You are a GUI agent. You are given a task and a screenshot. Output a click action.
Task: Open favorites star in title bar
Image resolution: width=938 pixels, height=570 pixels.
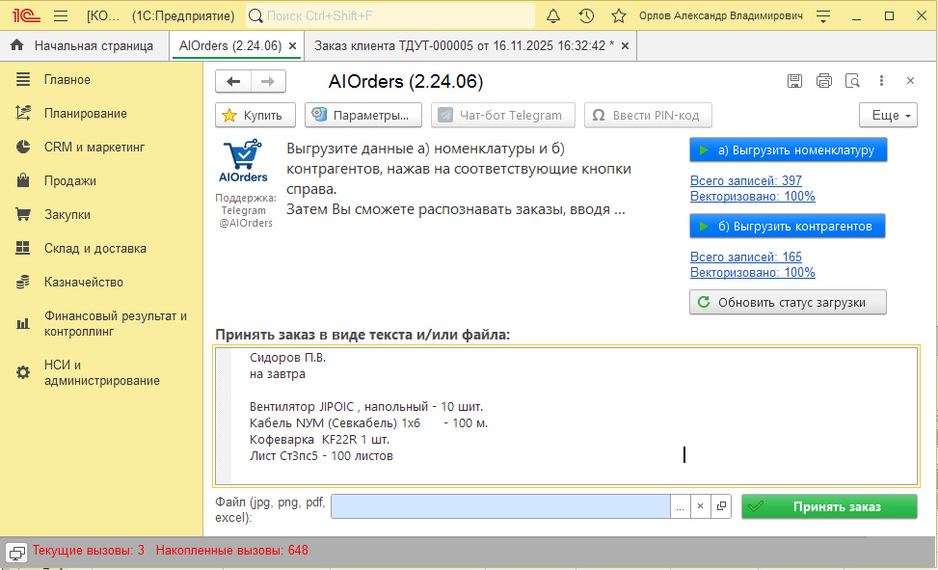click(619, 16)
